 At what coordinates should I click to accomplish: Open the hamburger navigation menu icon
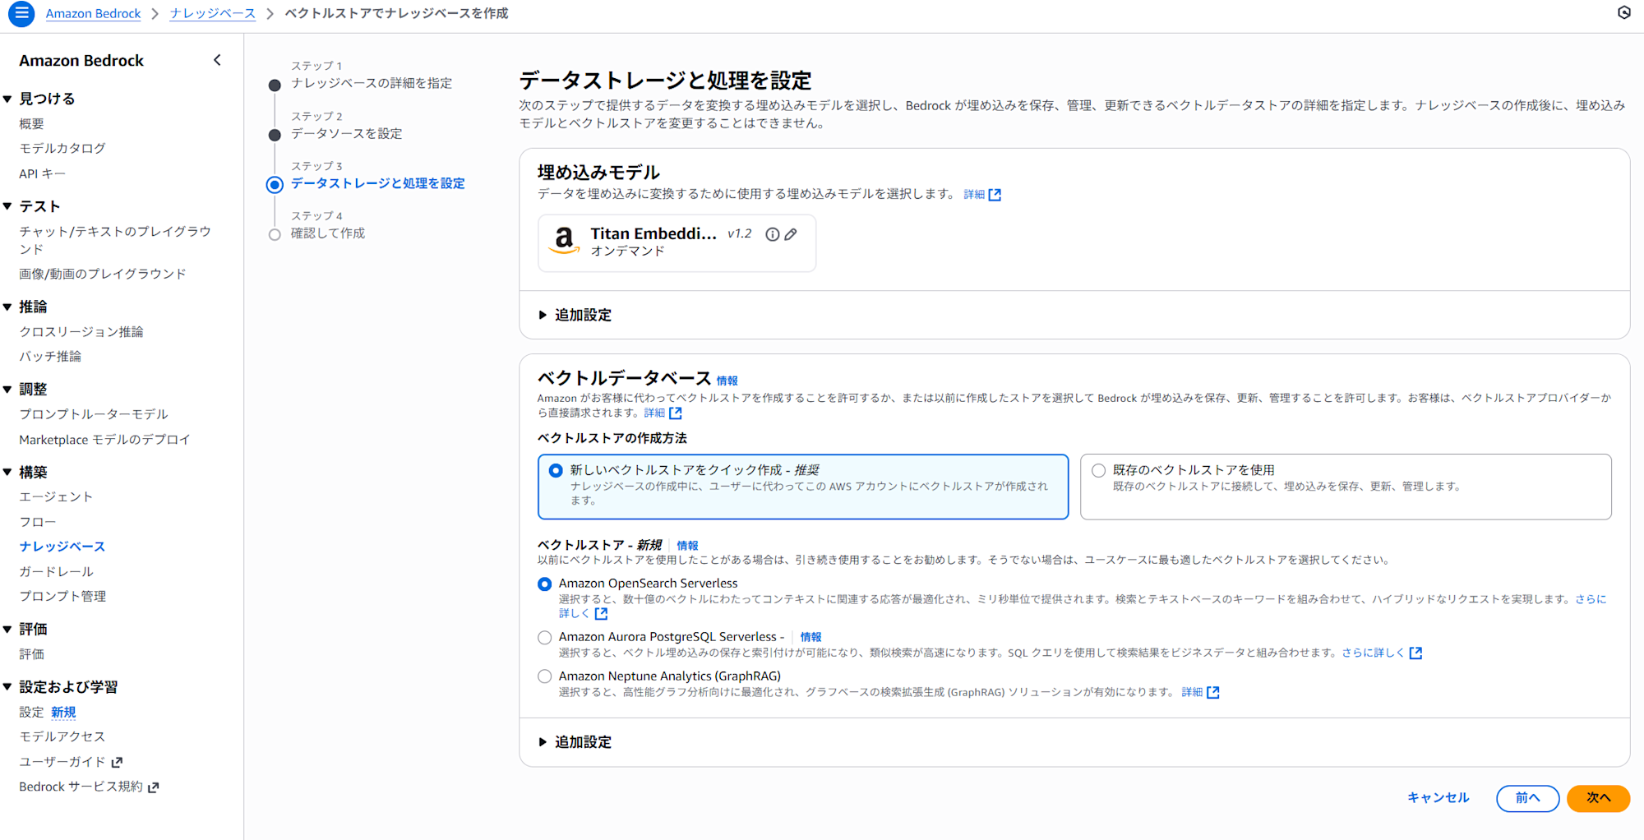[x=21, y=13]
